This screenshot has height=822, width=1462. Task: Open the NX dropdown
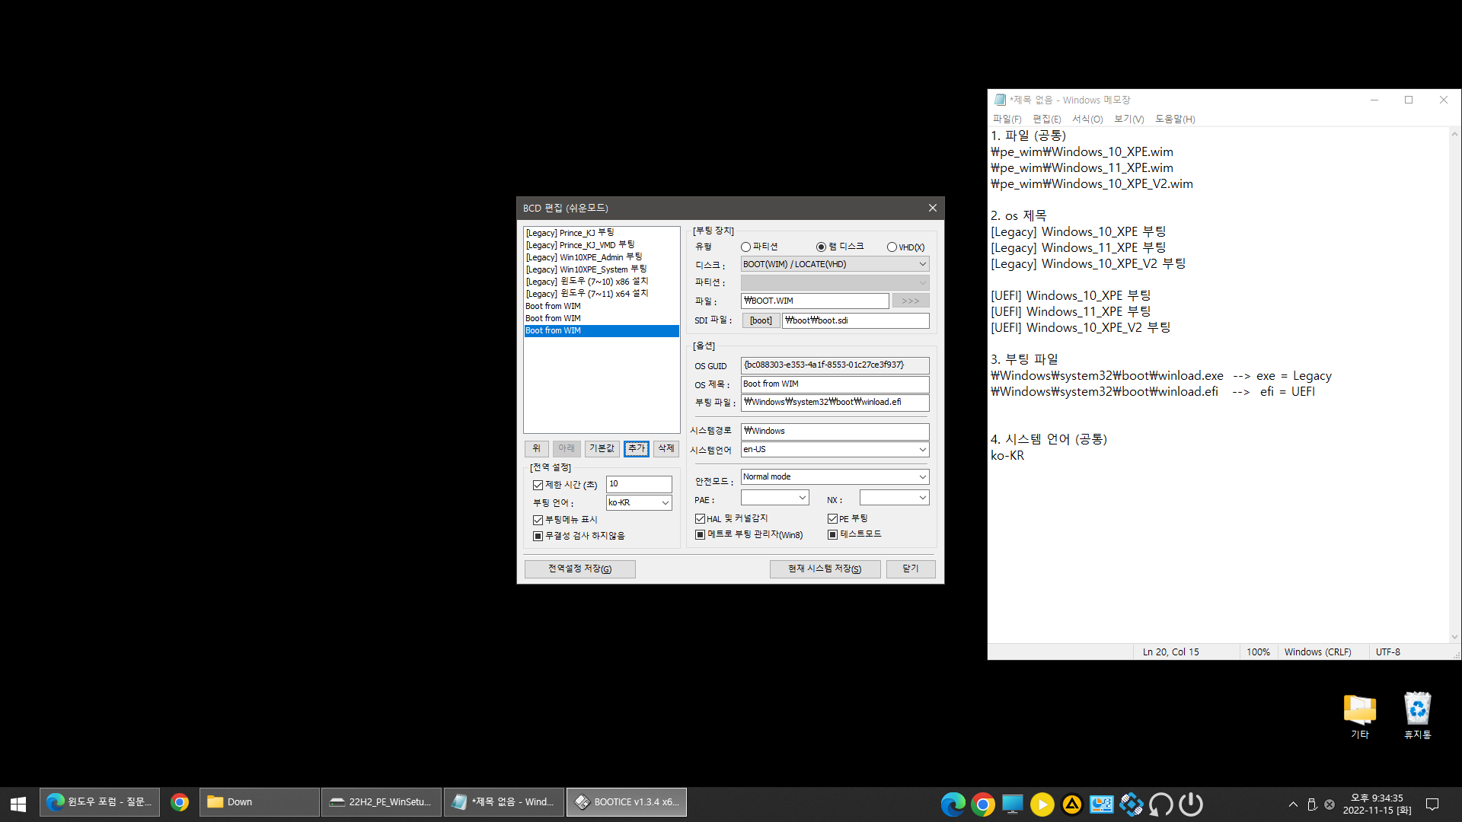click(x=894, y=498)
